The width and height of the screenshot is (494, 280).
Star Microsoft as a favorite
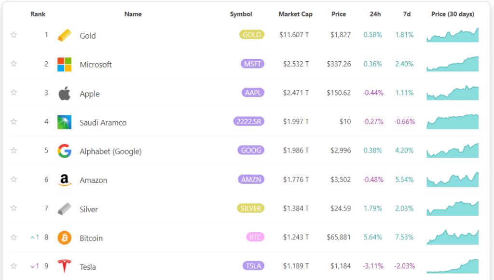tap(14, 64)
